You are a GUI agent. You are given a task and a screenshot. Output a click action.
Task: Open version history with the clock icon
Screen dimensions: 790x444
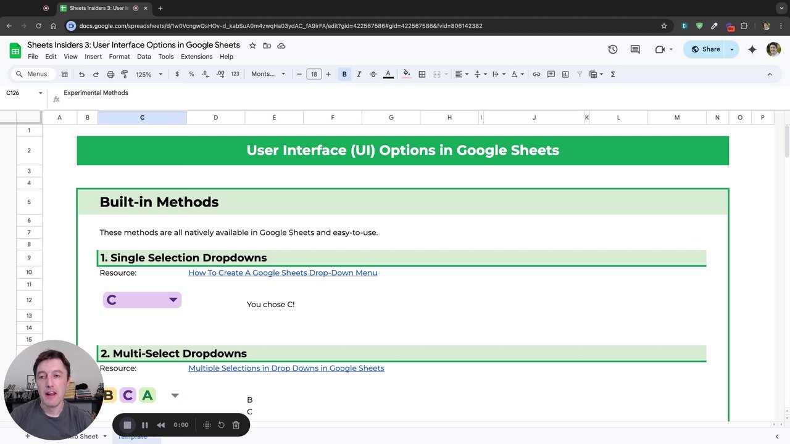click(x=613, y=49)
